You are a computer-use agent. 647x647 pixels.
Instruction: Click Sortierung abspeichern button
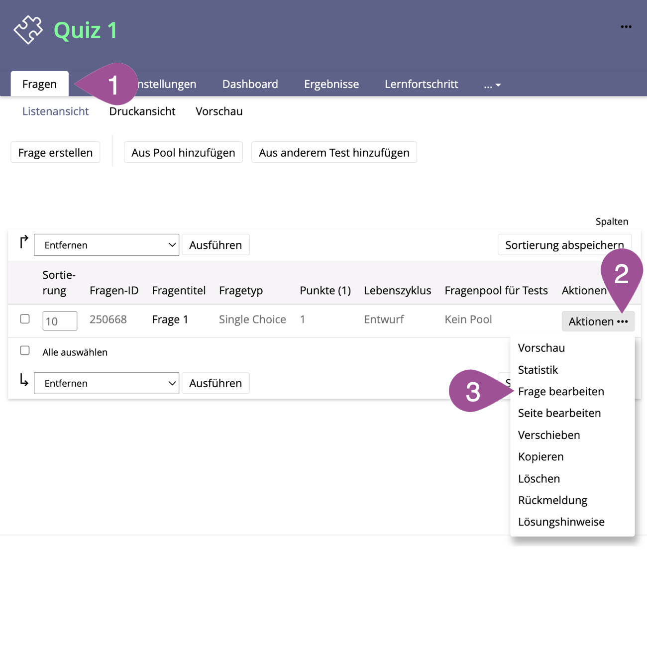click(564, 245)
